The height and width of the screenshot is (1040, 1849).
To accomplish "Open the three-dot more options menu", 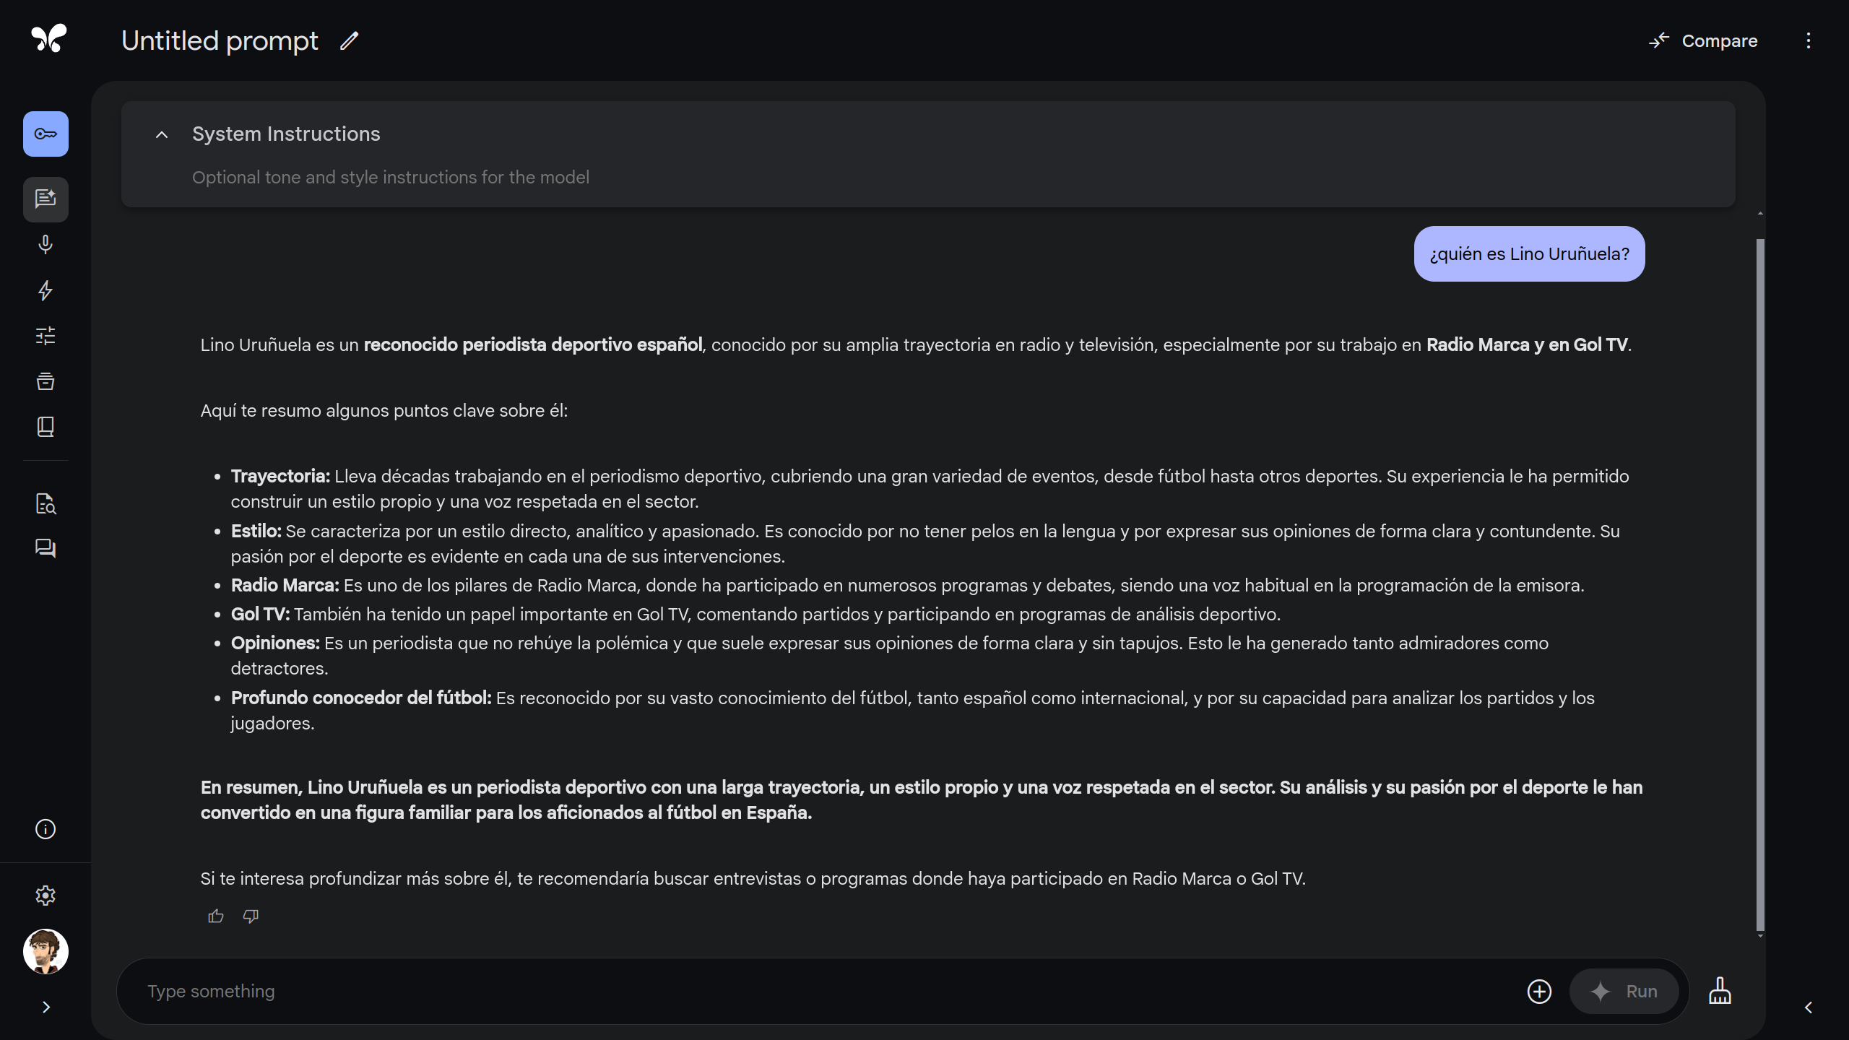I will pyautogui.click(x=1809, y=41).
